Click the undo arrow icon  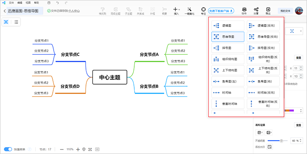pyautogui.click(x=57, y=3)
